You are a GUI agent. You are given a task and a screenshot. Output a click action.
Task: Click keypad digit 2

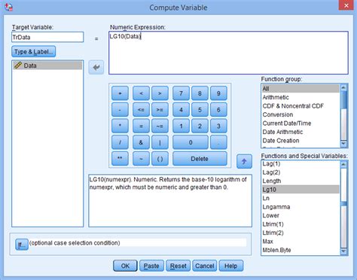200,126
